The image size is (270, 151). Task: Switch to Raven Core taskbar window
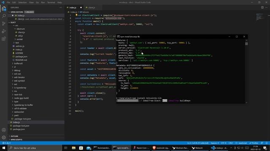pyautogui.click(x=141, y=148)
